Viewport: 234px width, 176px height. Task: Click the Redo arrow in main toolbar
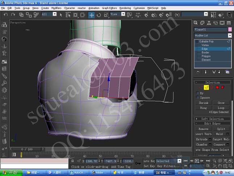pos(13,15)
